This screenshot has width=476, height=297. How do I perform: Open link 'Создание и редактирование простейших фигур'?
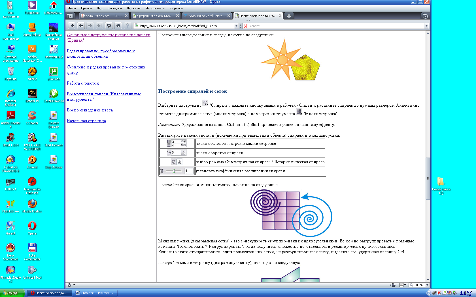coord(106,70)
